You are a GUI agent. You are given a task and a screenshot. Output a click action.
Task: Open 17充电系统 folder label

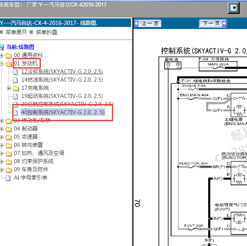(x=35, y=88)
